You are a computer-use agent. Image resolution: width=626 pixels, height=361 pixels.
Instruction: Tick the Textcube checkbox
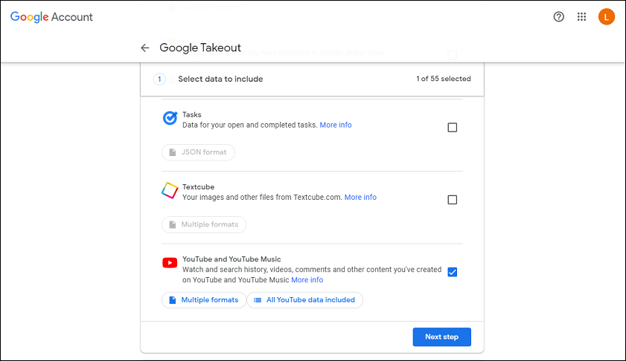click(x=452, y=200)
